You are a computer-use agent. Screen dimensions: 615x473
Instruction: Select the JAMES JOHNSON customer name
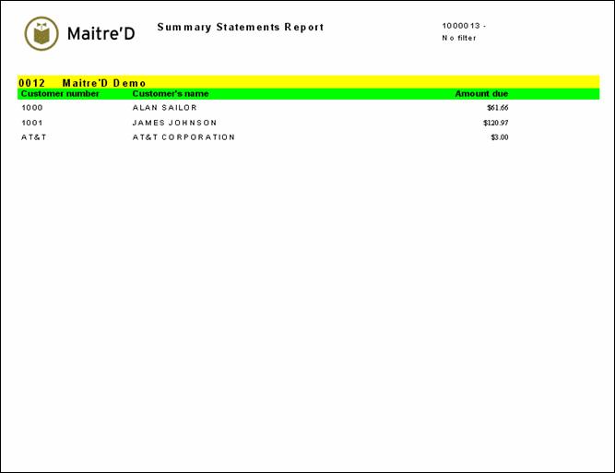coord(175,123)
